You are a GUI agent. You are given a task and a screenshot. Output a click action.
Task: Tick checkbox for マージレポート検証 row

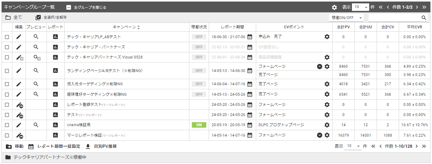coord(7,135)
